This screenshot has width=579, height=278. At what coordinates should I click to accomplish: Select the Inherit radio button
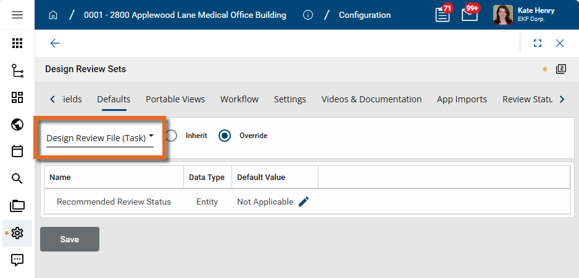point(172,136)
